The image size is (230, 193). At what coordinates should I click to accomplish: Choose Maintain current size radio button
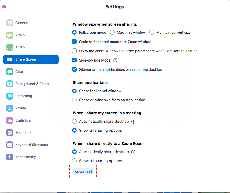point(152,33)
